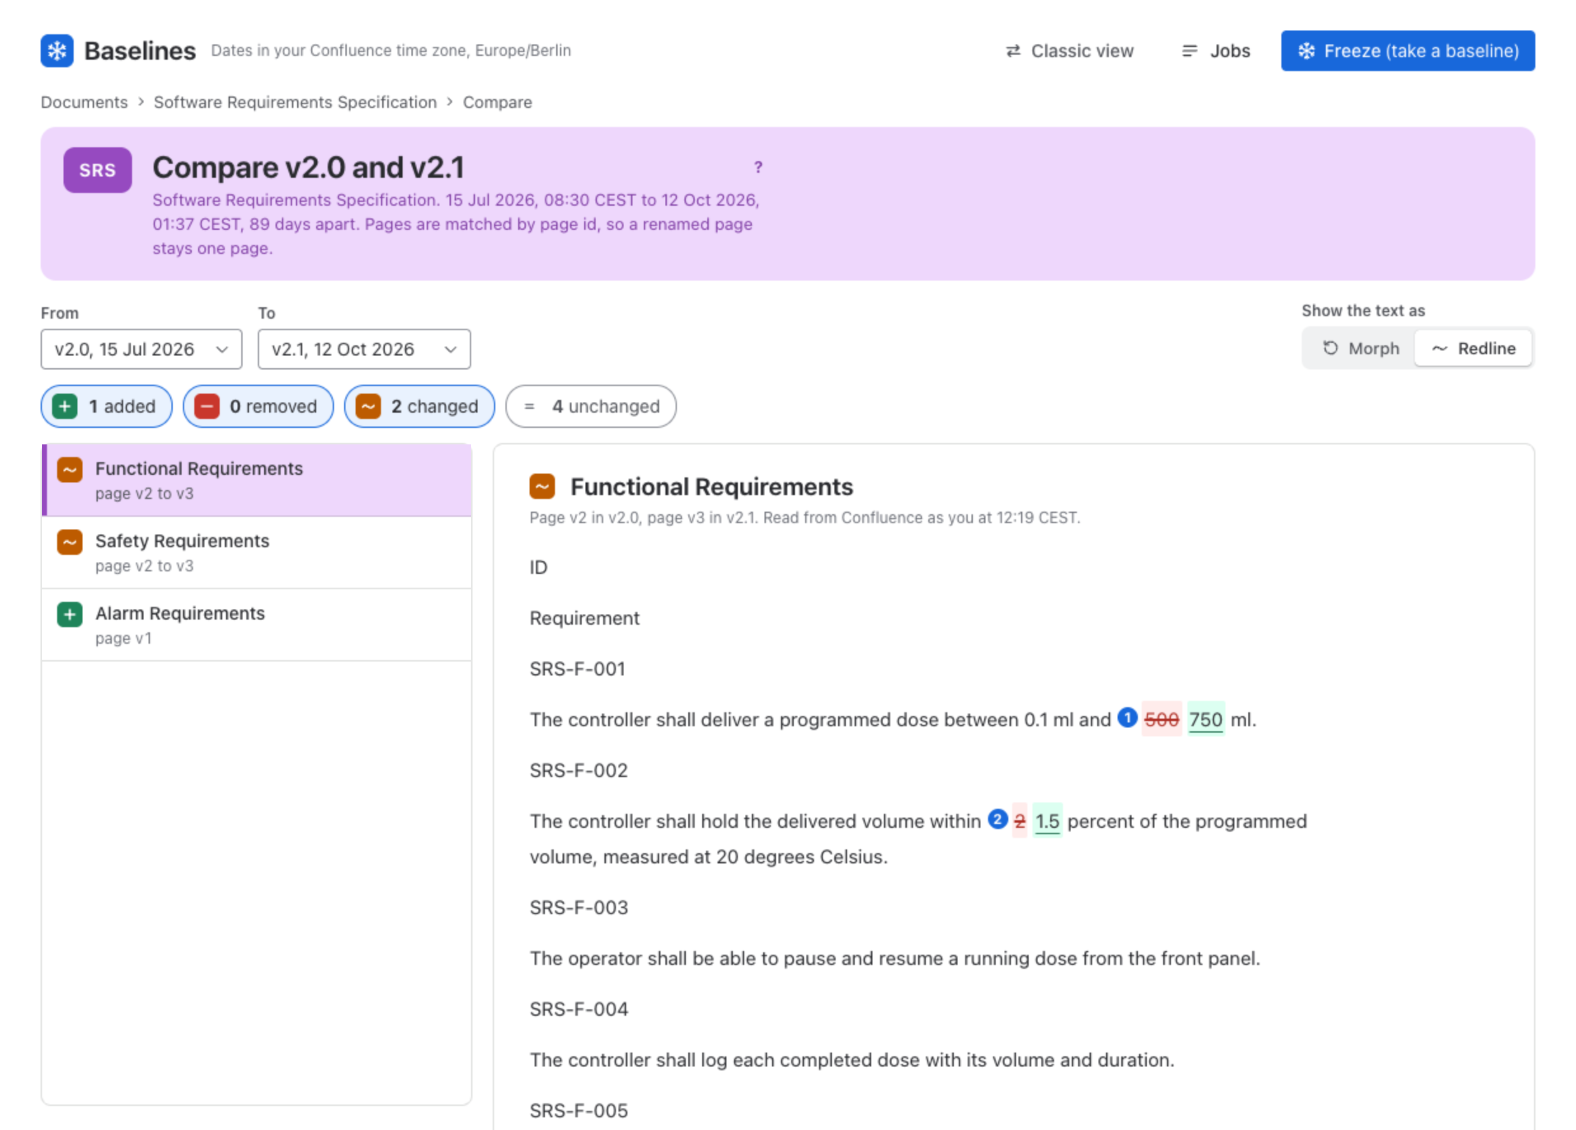Click orange tilde icon in the 2 changed chip
The width and height of the screenshot is (1576, 1130).
pyautogui.click(x=368, y=406)
